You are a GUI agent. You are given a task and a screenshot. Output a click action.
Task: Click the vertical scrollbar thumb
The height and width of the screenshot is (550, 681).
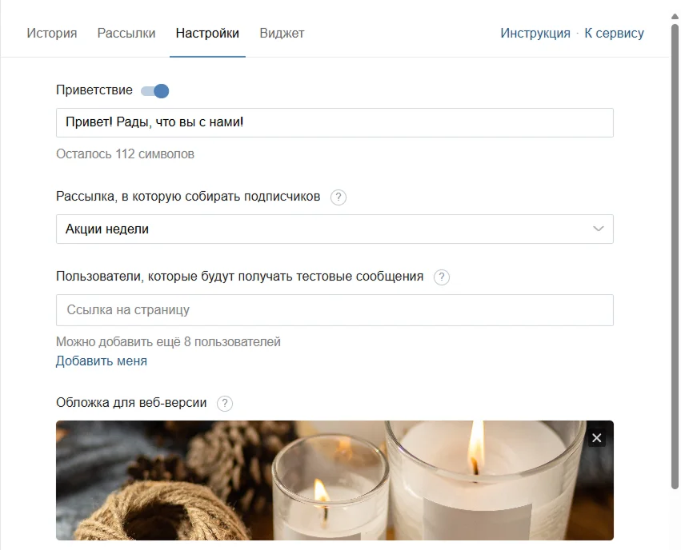(x=675, y=256)
